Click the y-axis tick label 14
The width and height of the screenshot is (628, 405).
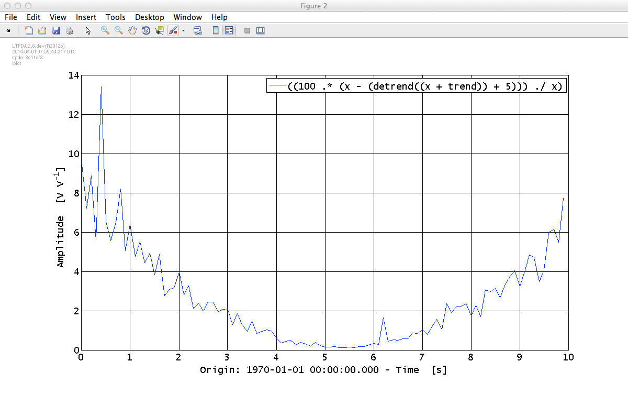pos(73,75)
